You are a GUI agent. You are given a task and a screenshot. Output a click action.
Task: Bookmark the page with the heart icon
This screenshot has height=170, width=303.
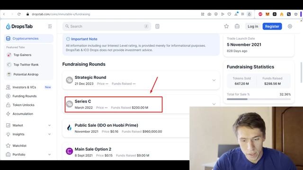tap(229, 14)
